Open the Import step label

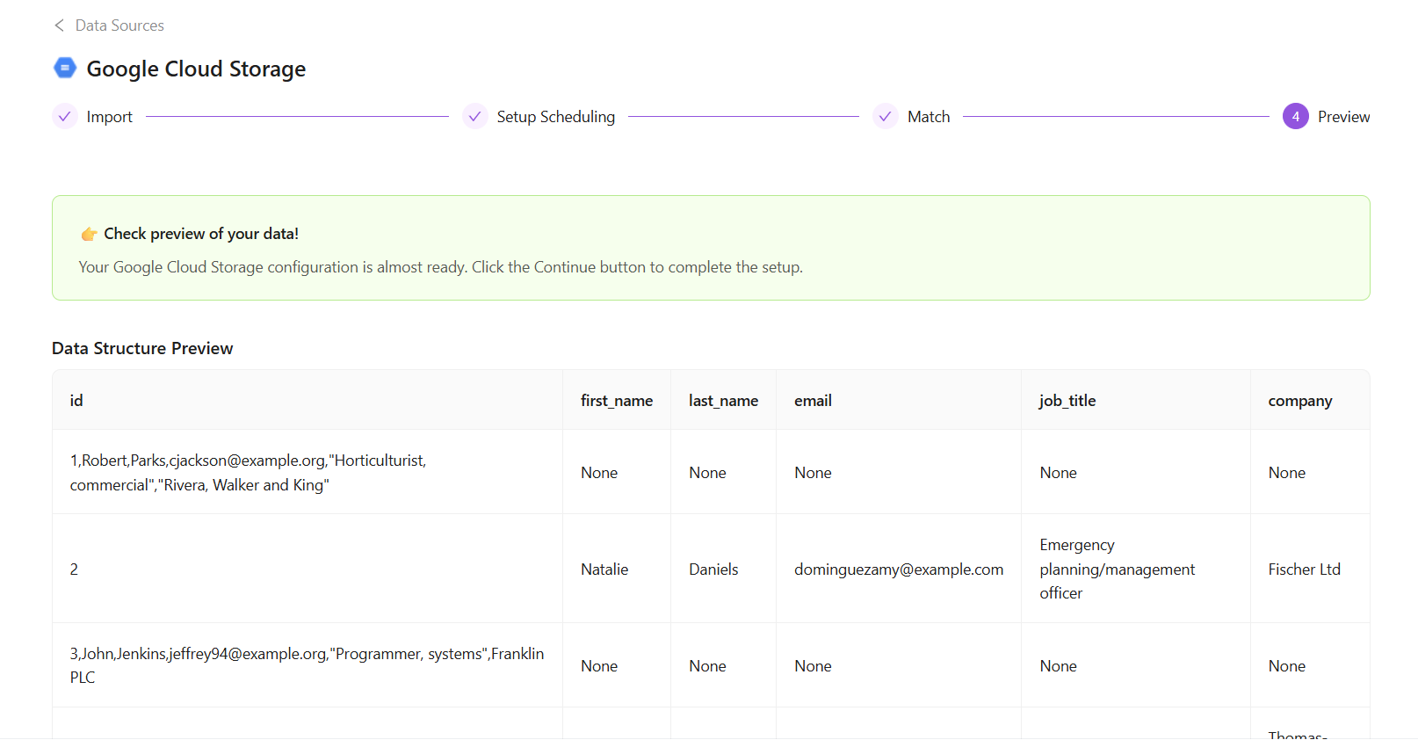pyautogui.click(x=109, y=117)
